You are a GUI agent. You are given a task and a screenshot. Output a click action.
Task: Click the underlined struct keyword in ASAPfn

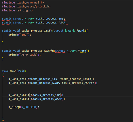[60, 51]
